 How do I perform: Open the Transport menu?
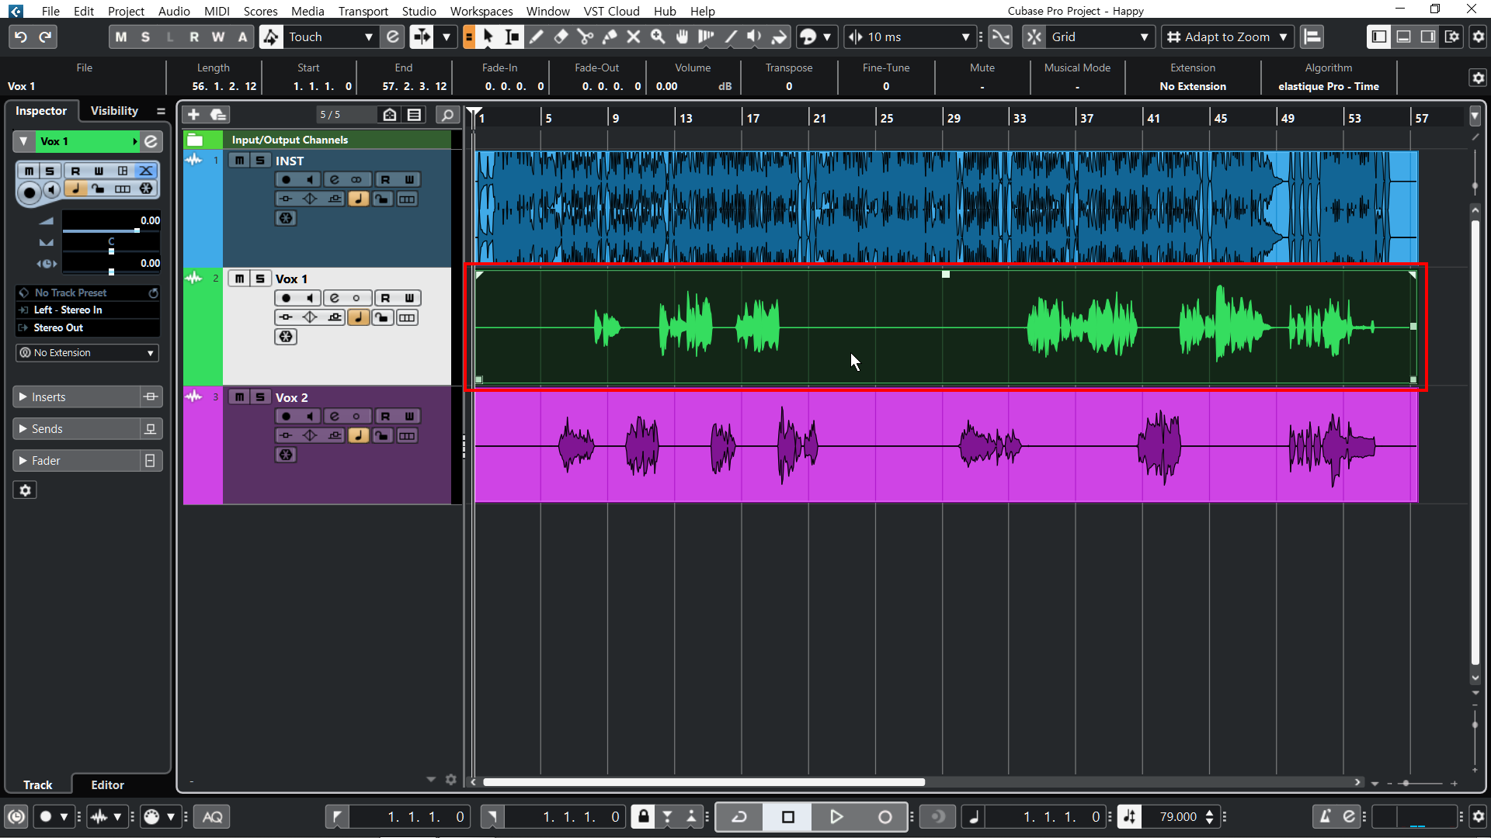363,11
